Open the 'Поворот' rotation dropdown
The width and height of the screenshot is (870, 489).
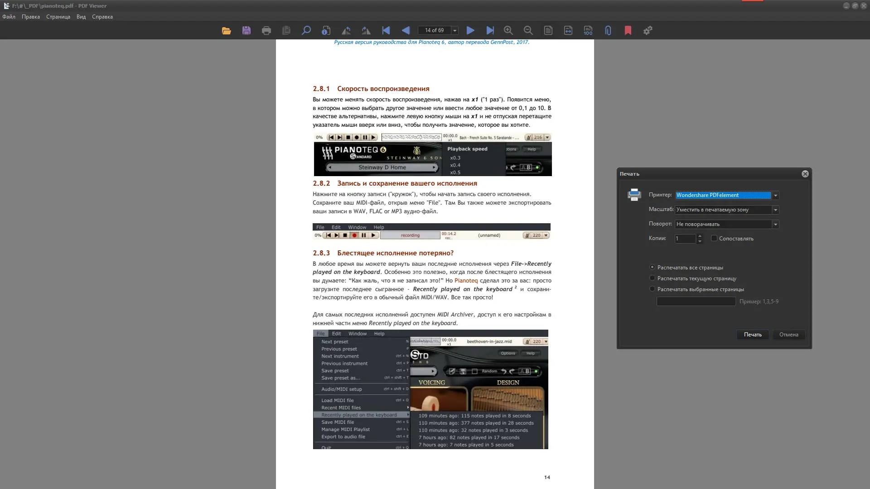(x=775, y=224)
